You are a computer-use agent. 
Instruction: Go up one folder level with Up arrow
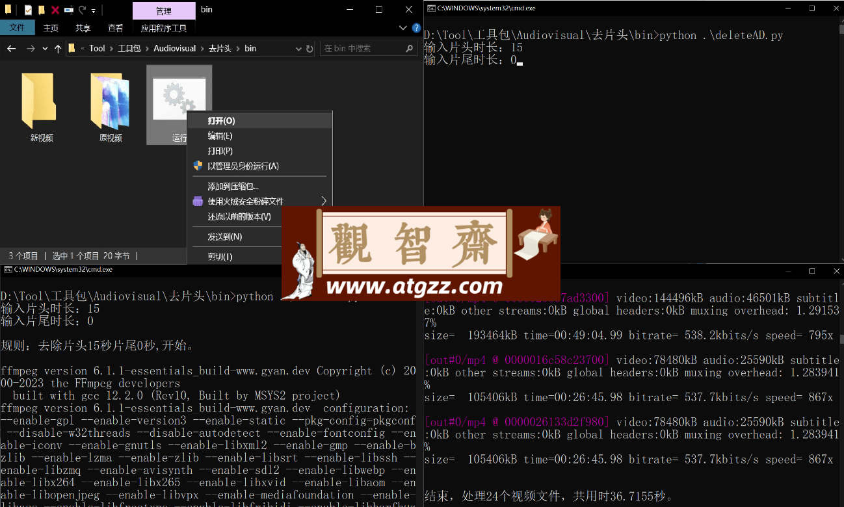click(x=58, y=49)
